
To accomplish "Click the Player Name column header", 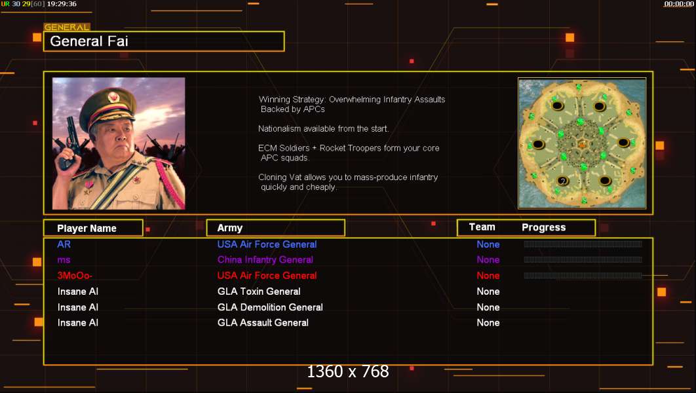I will 93,228.
